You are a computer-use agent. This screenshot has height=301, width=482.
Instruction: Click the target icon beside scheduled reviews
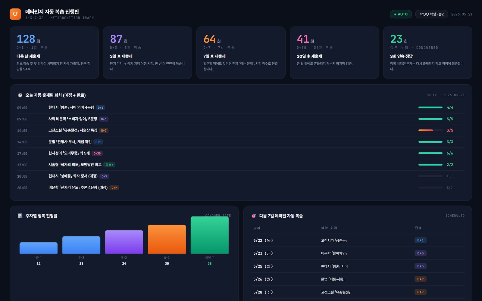[x=254, y=216]
